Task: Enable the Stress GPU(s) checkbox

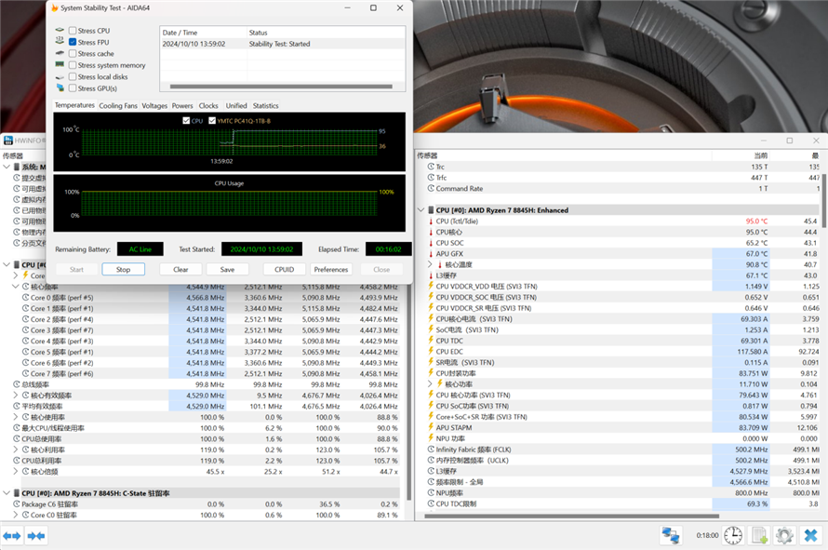Action: (x=73, y=88)
